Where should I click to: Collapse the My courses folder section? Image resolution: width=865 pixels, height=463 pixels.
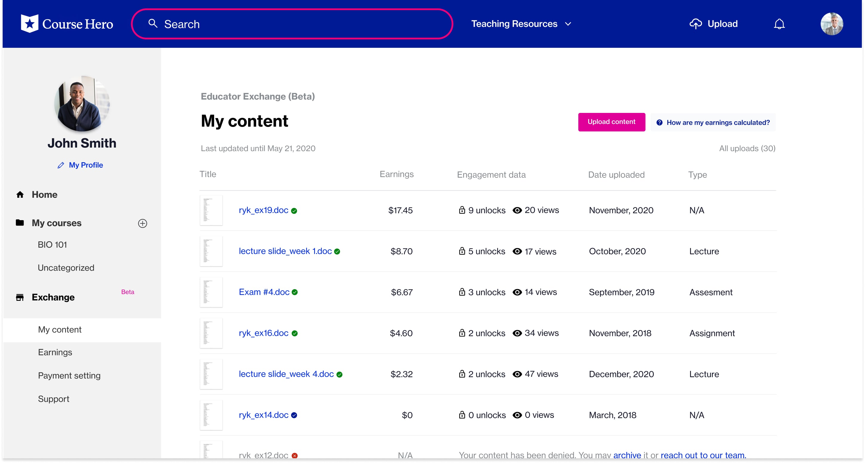[x=56, y=223]
